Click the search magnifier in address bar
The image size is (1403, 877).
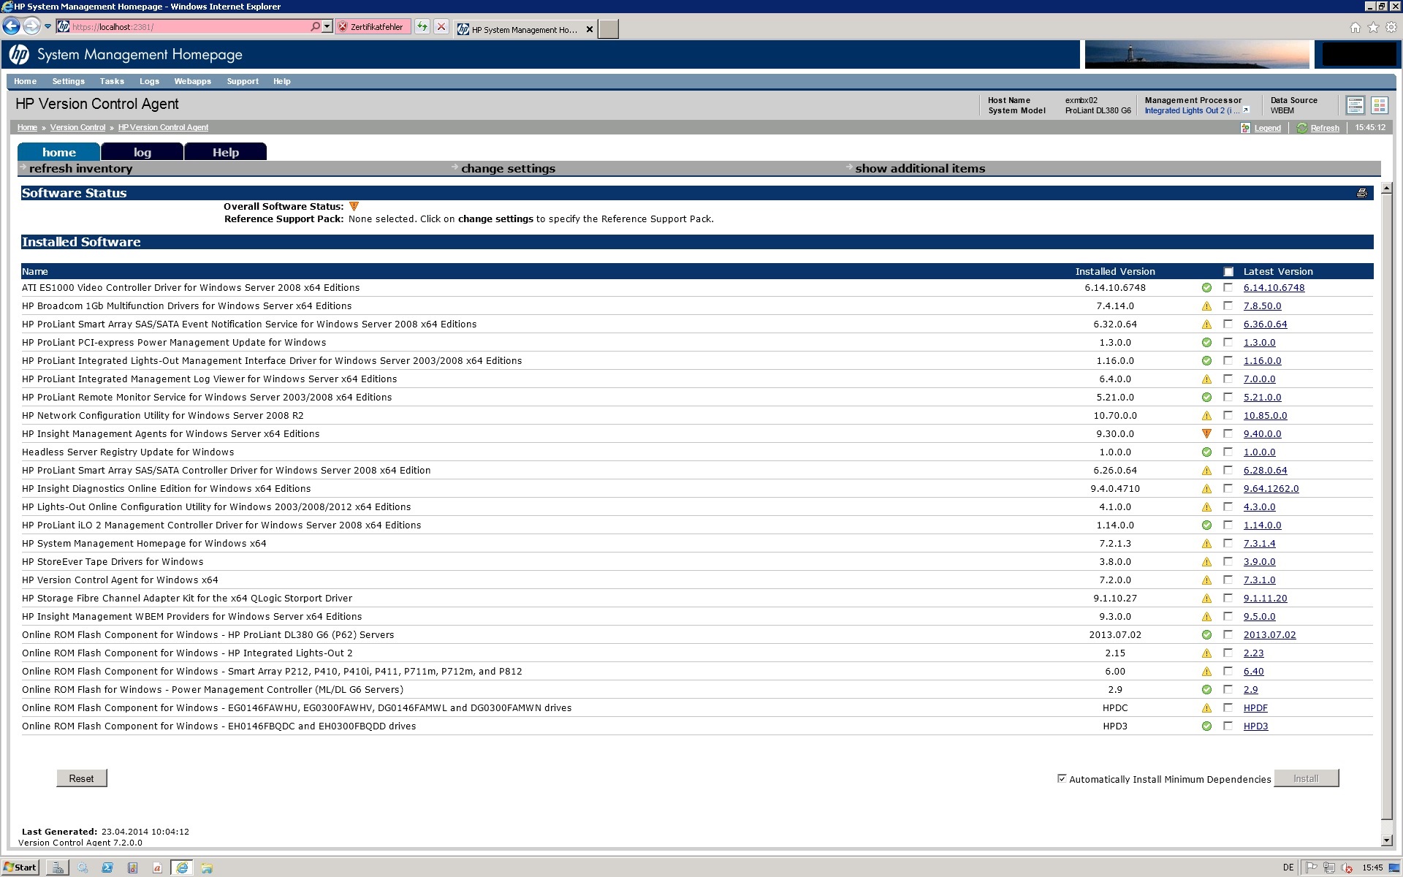click(x=315, y=26)
